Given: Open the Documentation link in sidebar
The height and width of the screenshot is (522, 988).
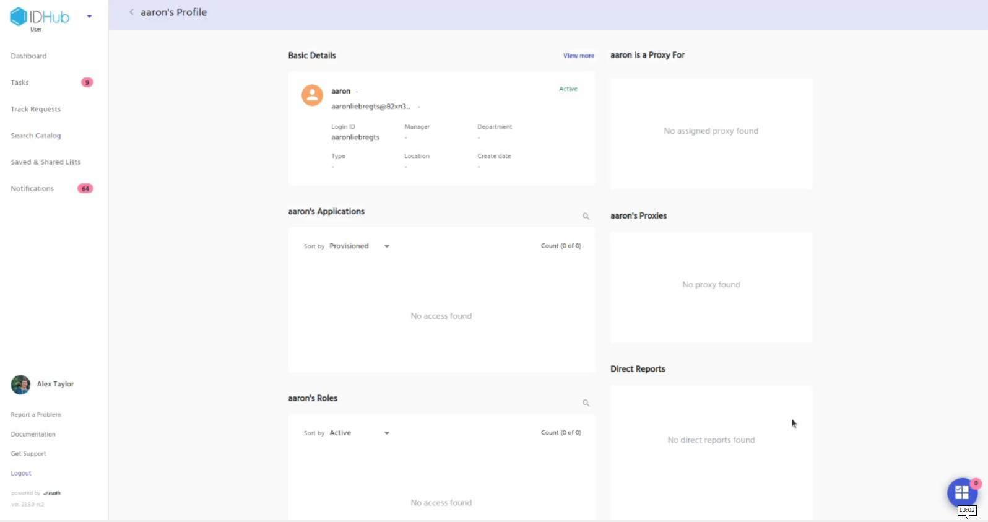Looking at the screenshot, I should pos(33,435).
